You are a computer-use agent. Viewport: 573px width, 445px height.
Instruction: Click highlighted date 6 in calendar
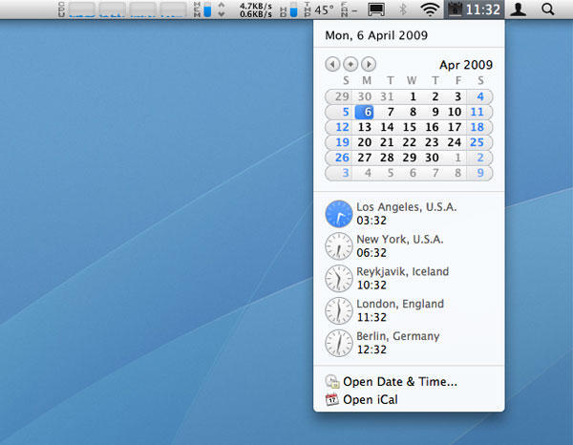click(367, 112)
